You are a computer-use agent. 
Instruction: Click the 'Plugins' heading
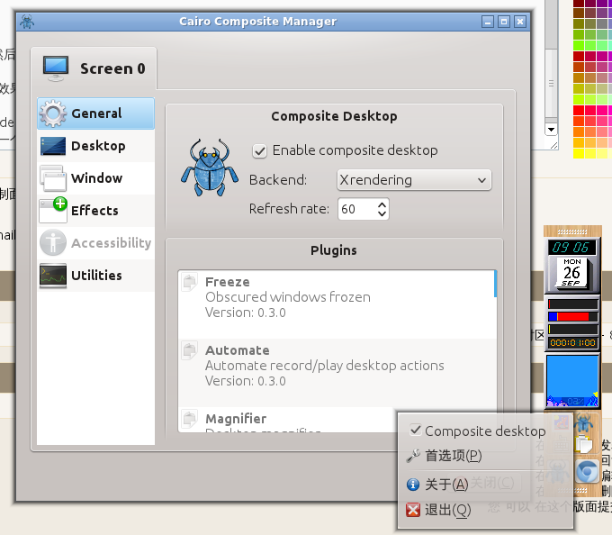334,250
